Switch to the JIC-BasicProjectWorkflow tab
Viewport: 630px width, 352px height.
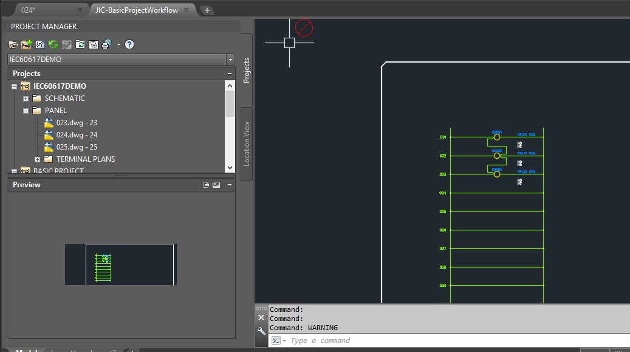(x=137, y=10)
